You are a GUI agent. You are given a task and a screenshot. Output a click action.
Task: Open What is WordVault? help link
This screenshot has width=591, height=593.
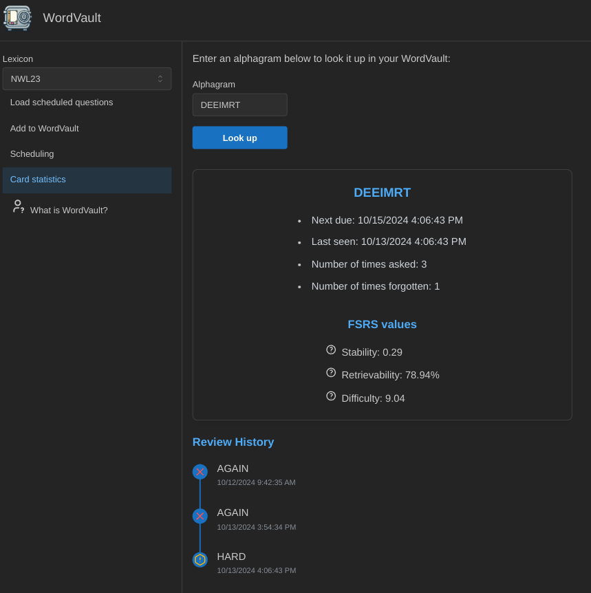[x=69, y=211]
